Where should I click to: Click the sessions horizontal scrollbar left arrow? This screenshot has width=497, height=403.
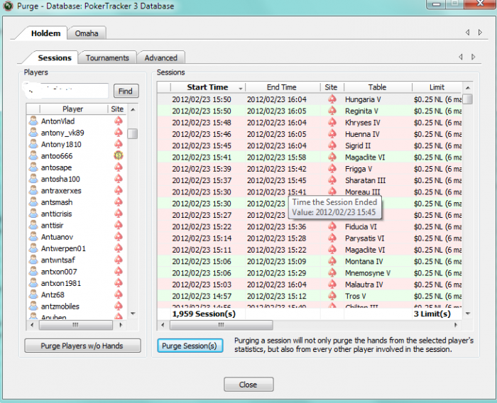click(x=163, y=325)
